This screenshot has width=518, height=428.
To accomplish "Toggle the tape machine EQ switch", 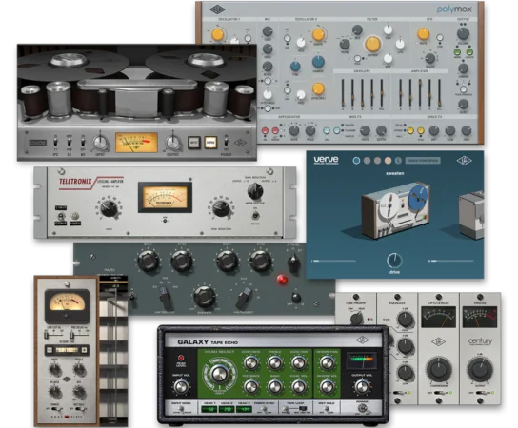I will pyautogui.click(x=70, y=143).
